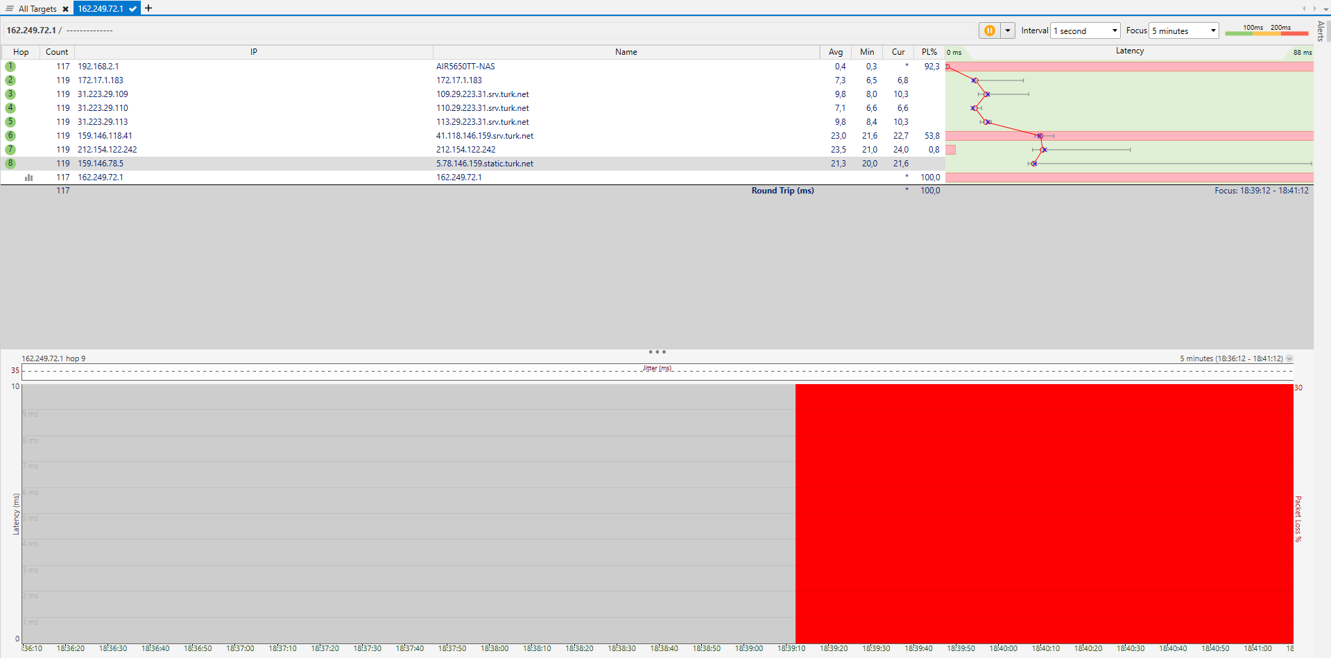1331x658 pixels.
Task: Pause the trace with the orange pause button
Action: click(990, 31)
